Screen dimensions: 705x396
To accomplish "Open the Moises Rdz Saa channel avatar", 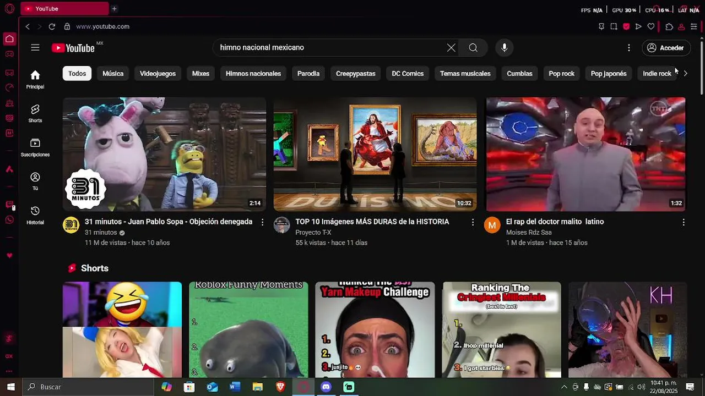I will (492, 225).
